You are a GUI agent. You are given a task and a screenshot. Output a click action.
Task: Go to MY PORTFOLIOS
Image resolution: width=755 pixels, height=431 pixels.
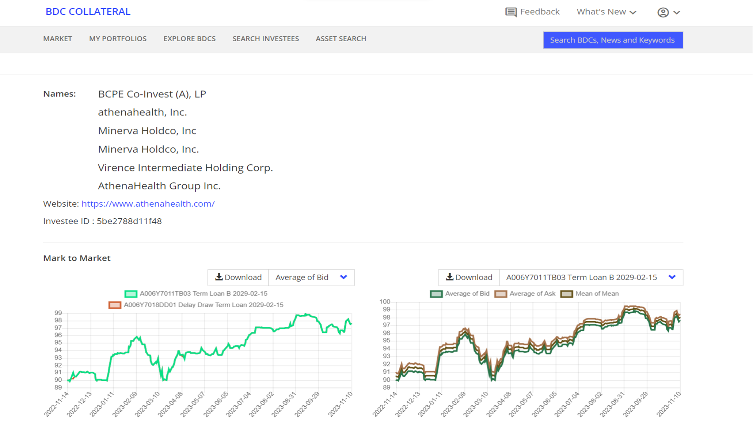tap(118, 39)
